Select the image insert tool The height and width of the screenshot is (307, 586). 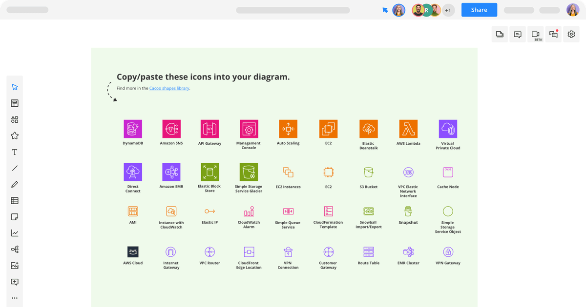(15, 265)
